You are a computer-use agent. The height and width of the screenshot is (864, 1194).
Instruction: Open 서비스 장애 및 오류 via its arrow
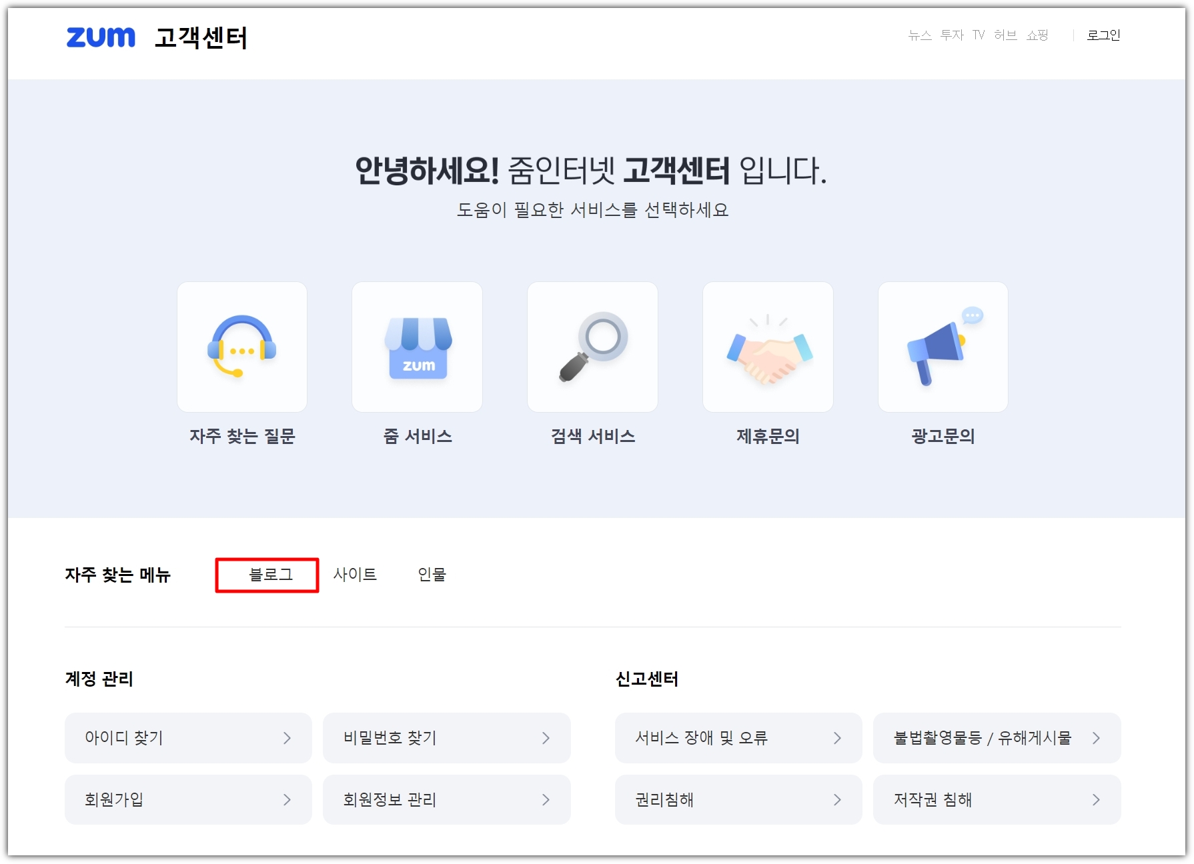point(837,738)
